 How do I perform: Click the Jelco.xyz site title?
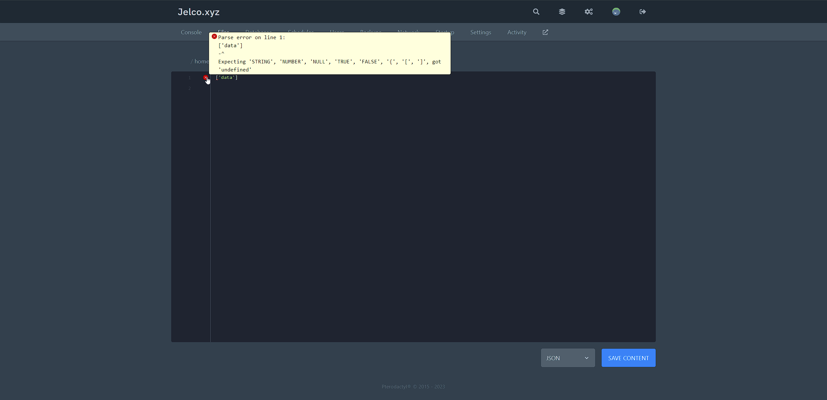point(198,12)
